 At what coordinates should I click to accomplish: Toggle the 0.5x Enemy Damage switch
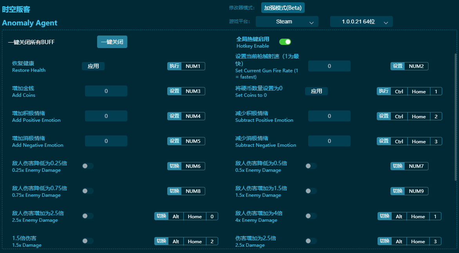pos(311,166)
